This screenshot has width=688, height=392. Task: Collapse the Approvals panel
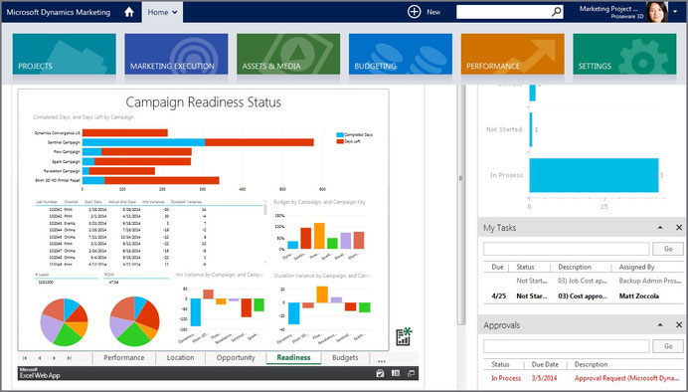[x=660, y=324]
